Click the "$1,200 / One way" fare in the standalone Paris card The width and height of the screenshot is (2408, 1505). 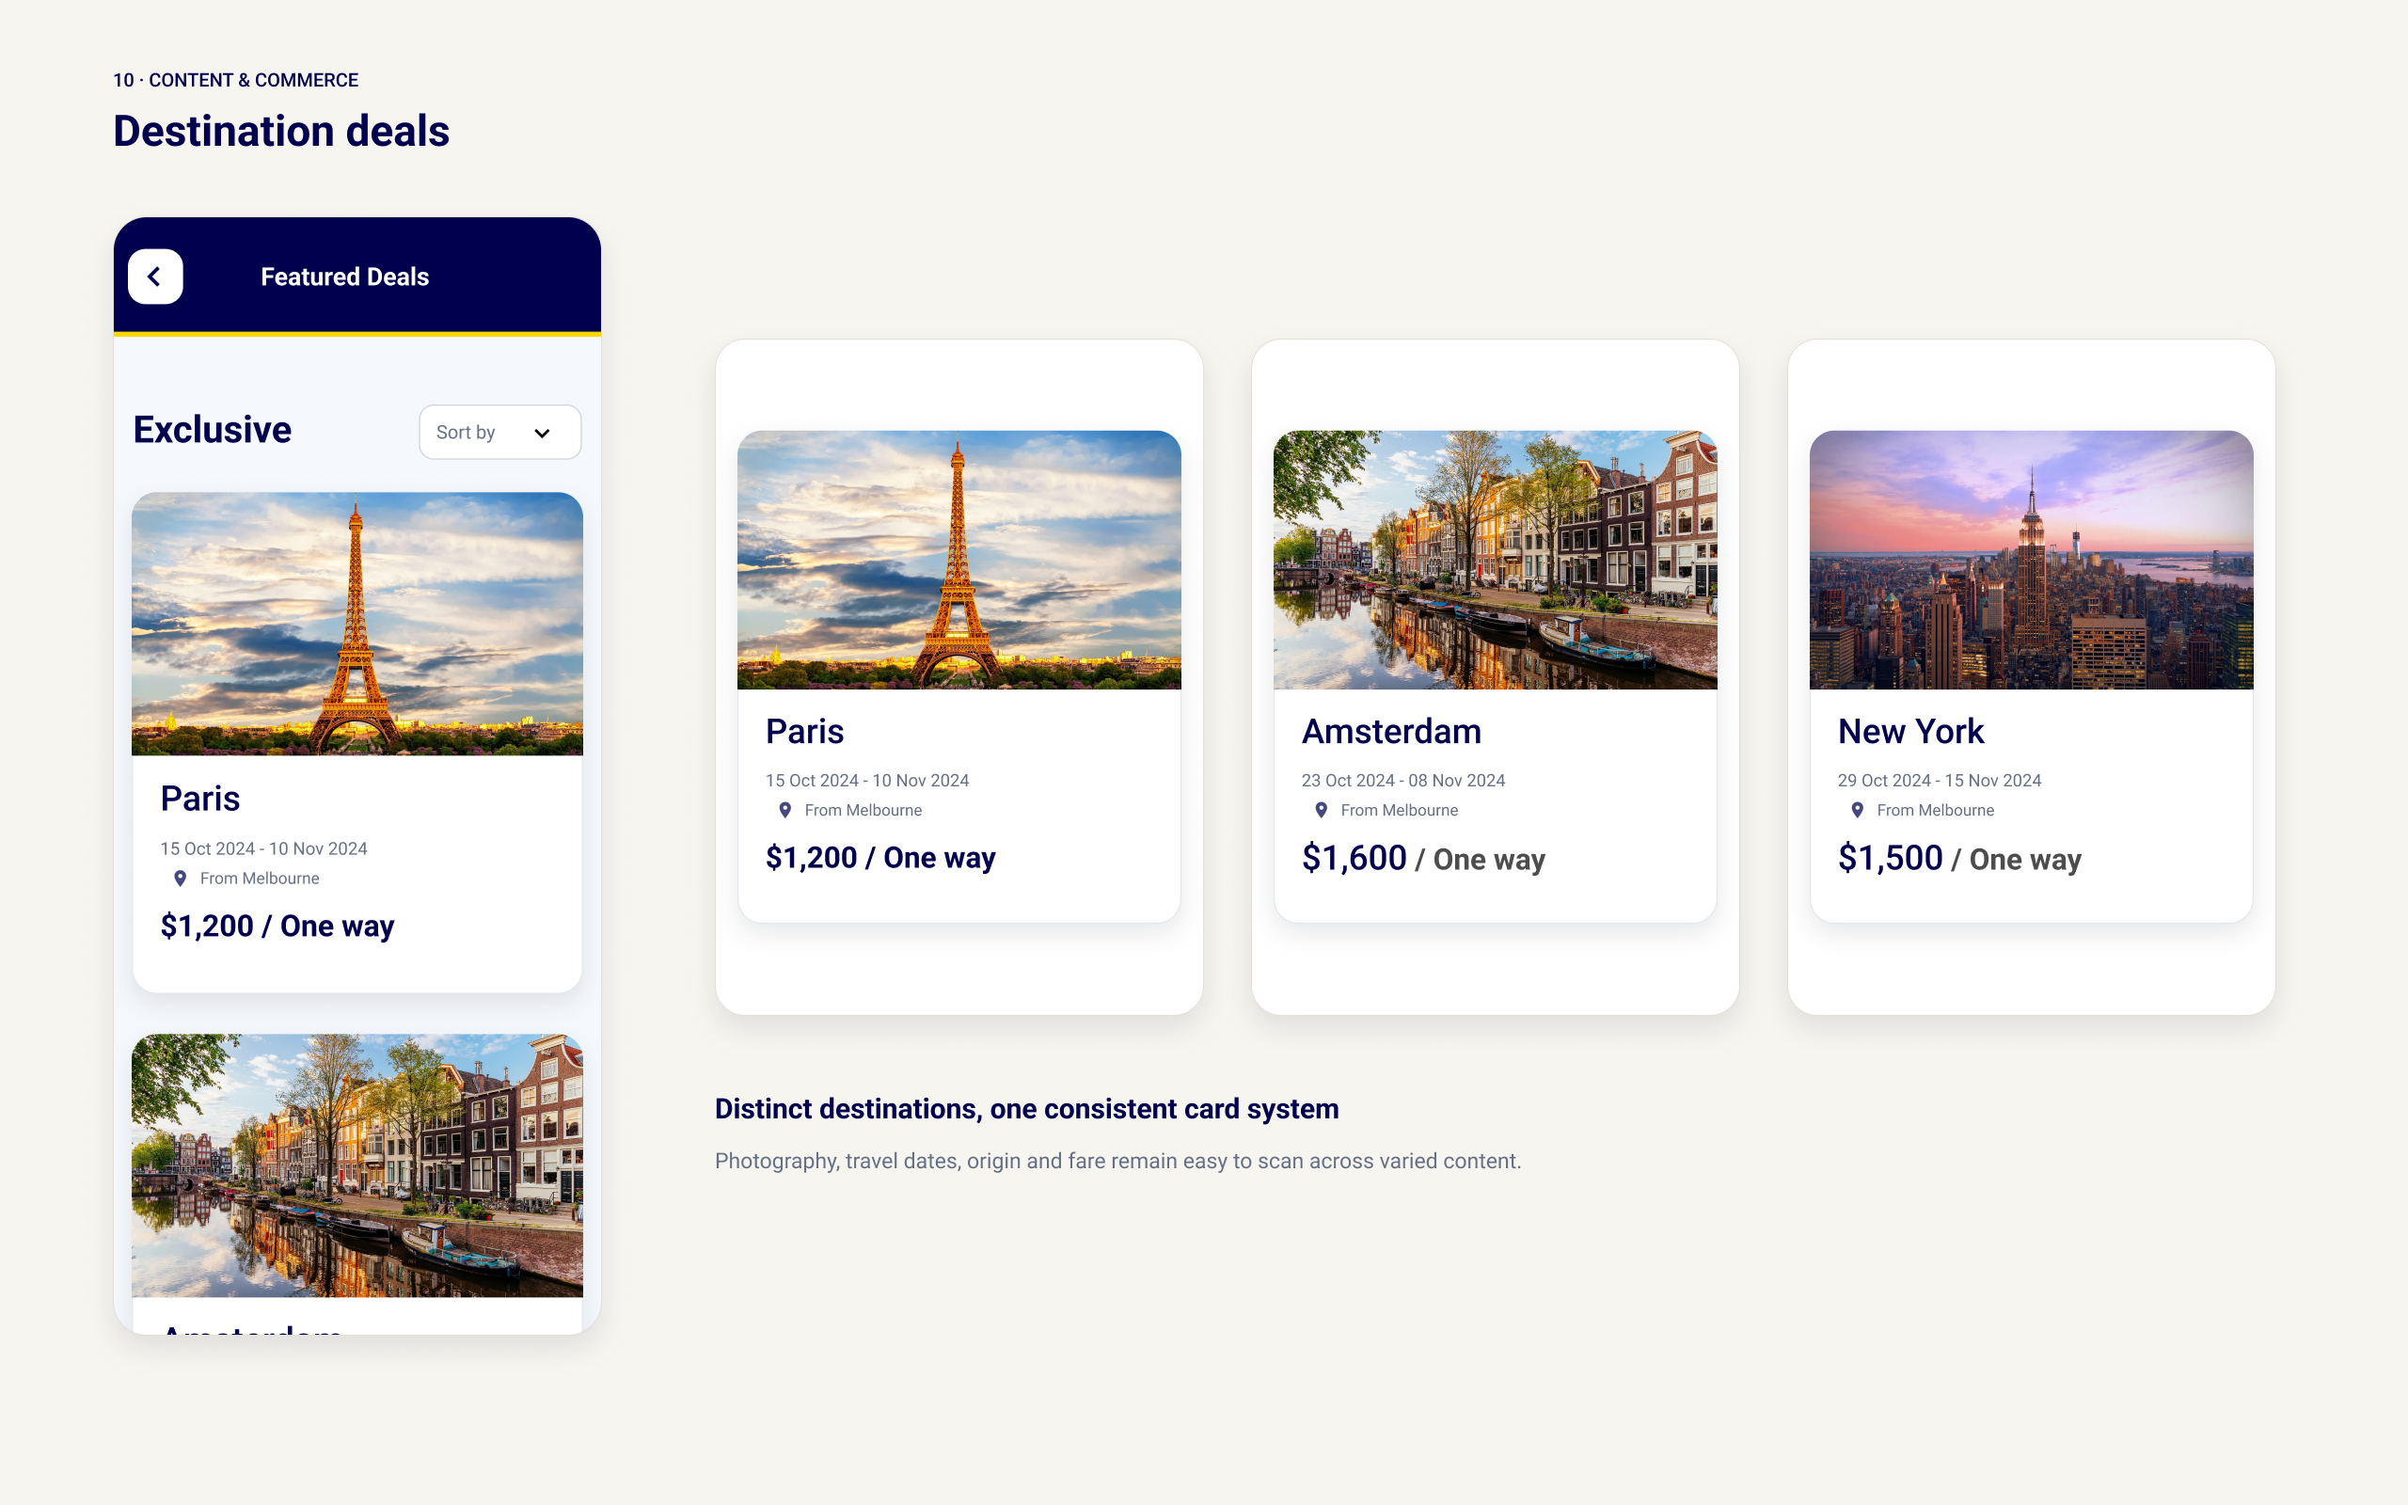point(880,858)
